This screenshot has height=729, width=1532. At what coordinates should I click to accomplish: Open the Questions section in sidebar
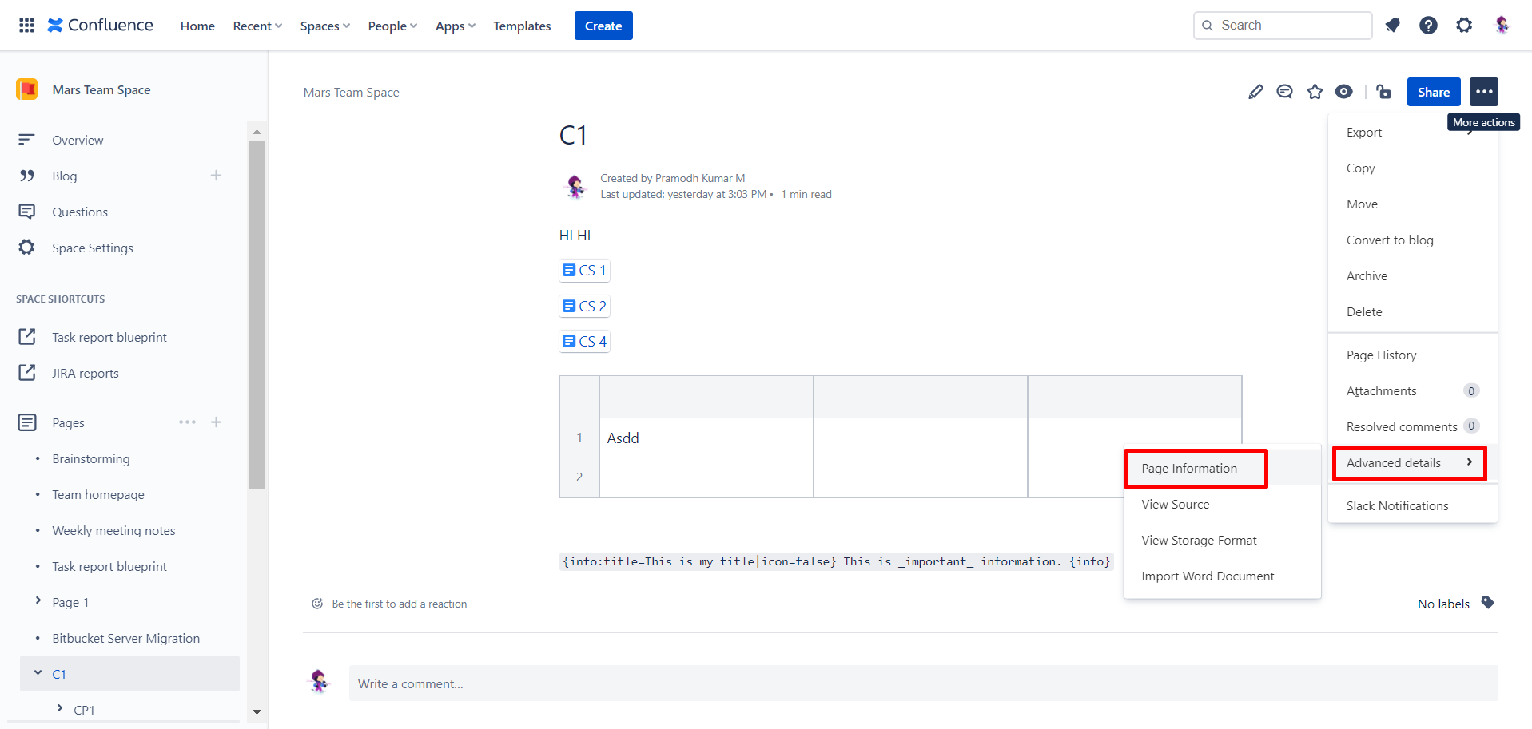(x=80, y=212)
